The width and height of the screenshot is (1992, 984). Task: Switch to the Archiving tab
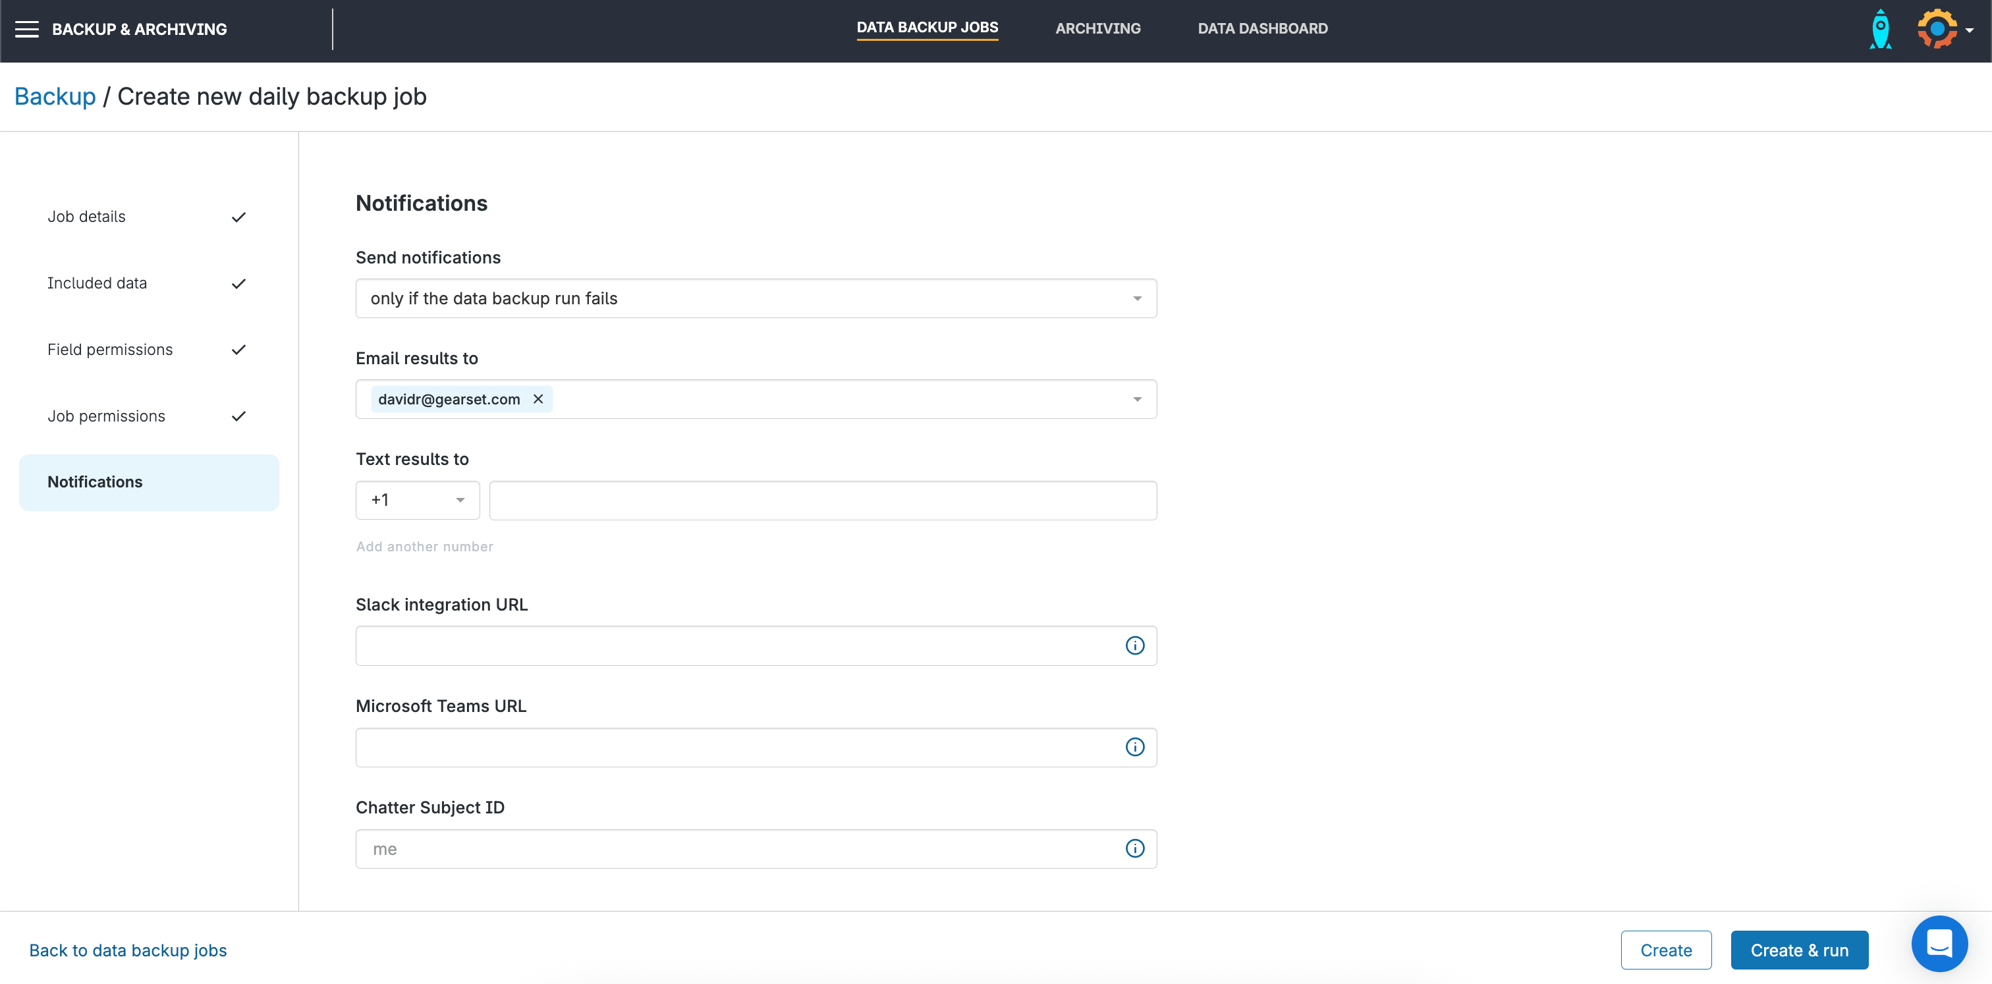pyautogui.click(x=1097, y=28)
